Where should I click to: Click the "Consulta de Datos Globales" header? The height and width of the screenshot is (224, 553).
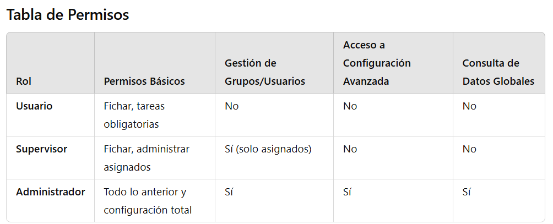point(498,72)
